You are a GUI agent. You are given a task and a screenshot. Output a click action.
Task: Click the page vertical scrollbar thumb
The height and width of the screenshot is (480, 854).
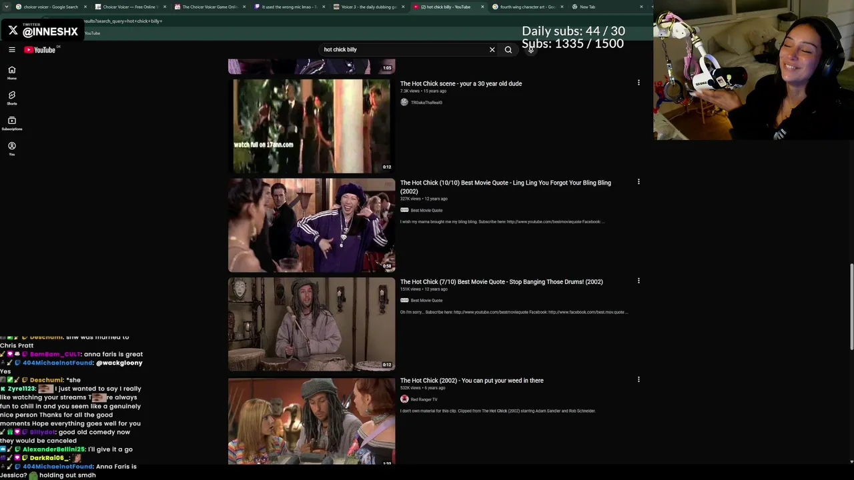(x=851, y=306)
